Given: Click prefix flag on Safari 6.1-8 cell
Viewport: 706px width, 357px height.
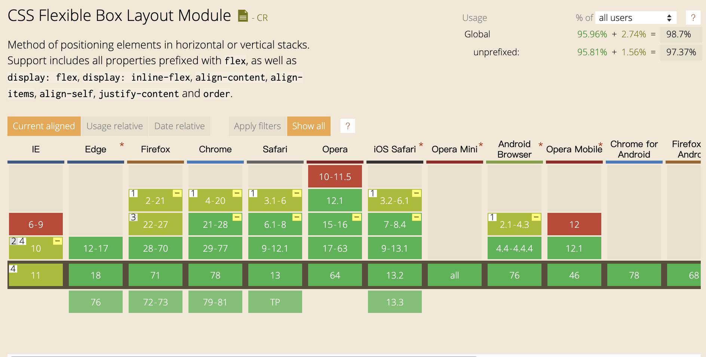Looking at the screenshot, I should [x=297, y=217].
